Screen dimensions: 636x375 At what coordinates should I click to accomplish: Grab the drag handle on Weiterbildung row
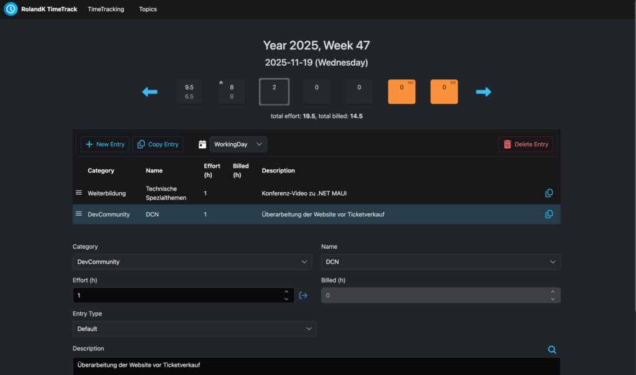(x=79, y=193)
